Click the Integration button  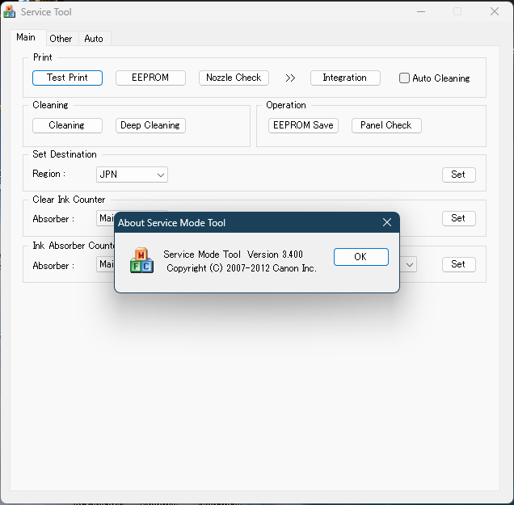click(344, 78)
